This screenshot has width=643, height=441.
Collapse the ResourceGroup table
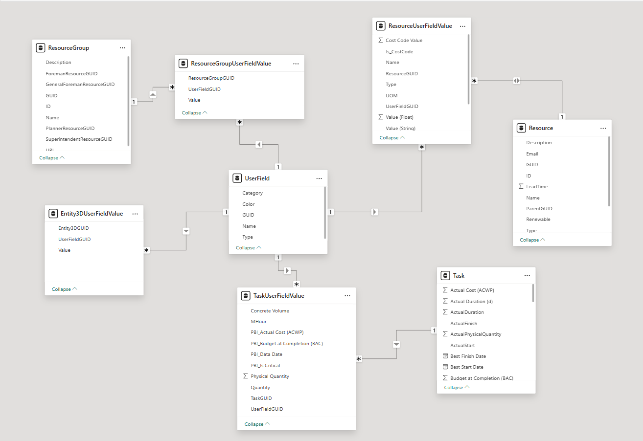click(x=52, y=158)
